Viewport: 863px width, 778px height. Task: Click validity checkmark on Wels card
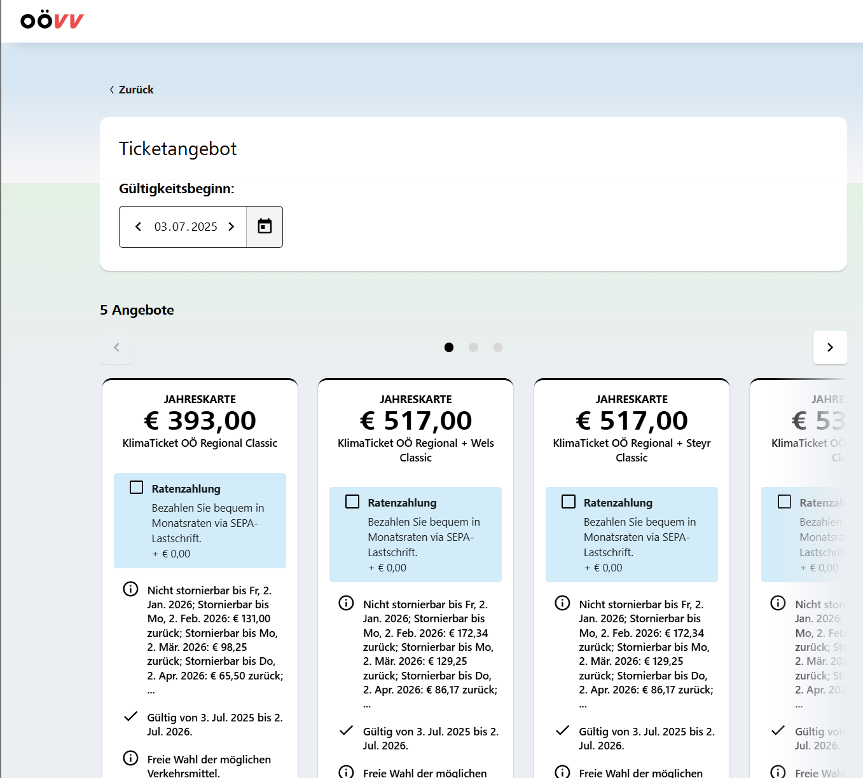coord(346,730)
